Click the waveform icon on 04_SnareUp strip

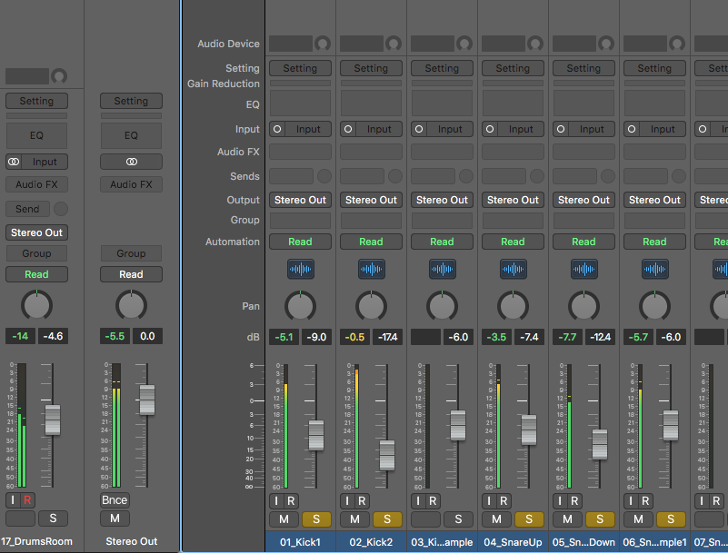click(513, 269)
